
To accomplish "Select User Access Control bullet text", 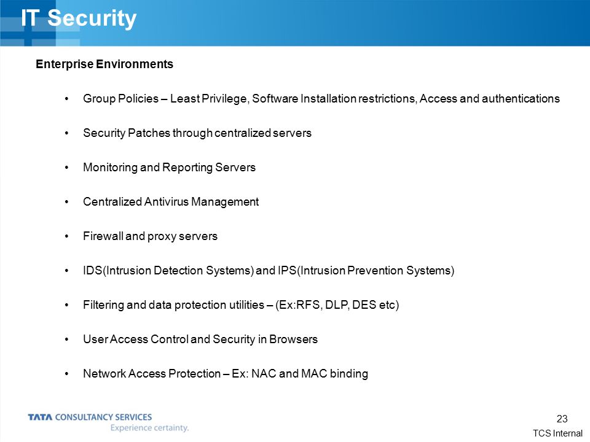I will (x=200, y=339).
